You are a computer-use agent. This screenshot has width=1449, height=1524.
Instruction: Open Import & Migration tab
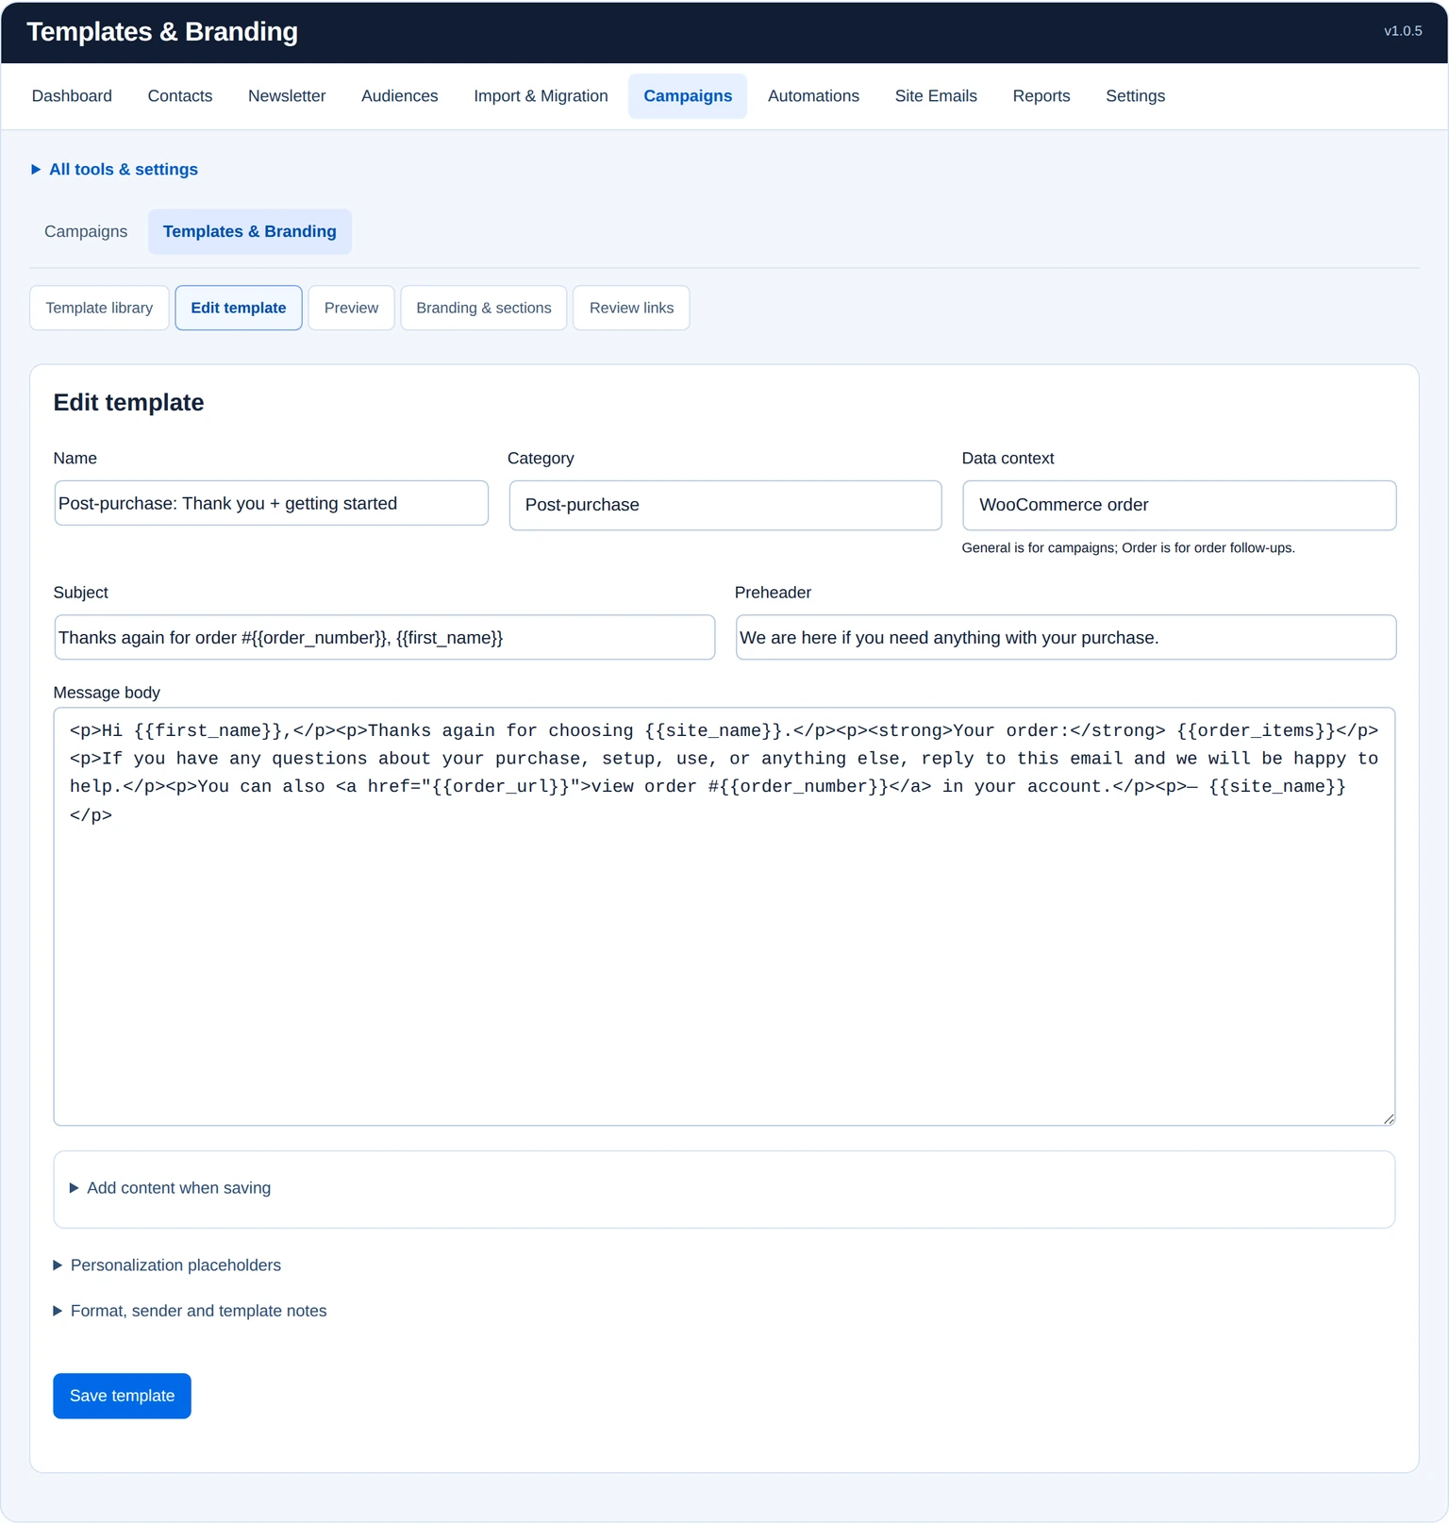[x=541, y=96]
